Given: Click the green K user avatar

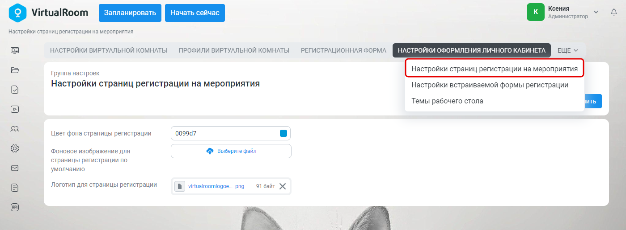Looking at the screenshot, I should tap(536, 12).
